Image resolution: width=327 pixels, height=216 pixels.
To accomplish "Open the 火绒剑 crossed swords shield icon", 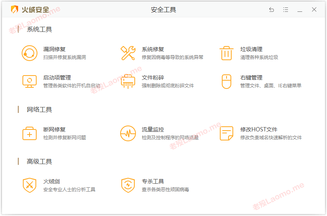I will 30,185.
